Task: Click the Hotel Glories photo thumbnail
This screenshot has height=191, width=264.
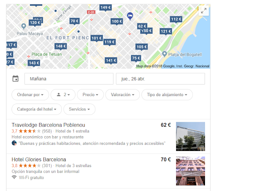Action: tap(191, 171)
